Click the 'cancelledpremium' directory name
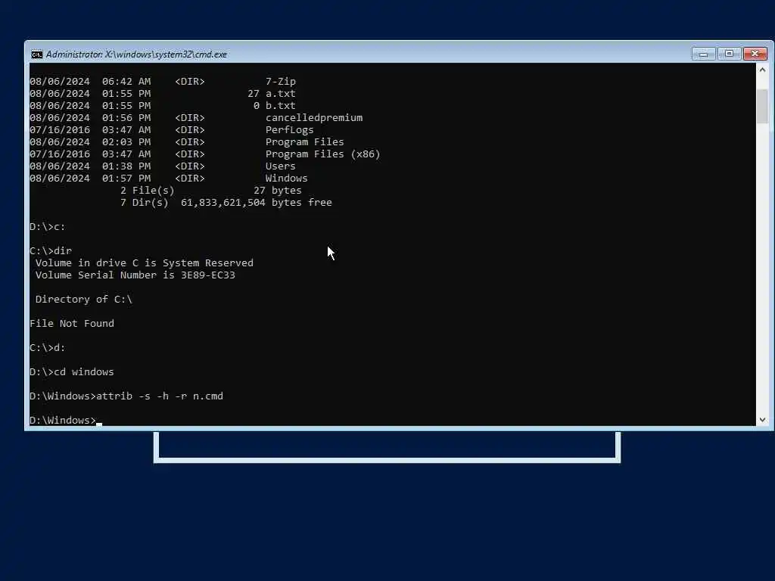 click(x=314, y=117)
